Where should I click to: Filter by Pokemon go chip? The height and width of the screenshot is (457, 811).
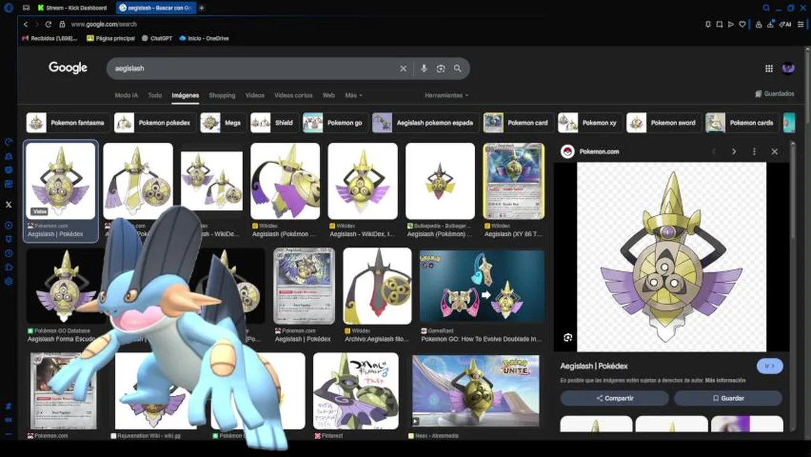click(335, 123)
